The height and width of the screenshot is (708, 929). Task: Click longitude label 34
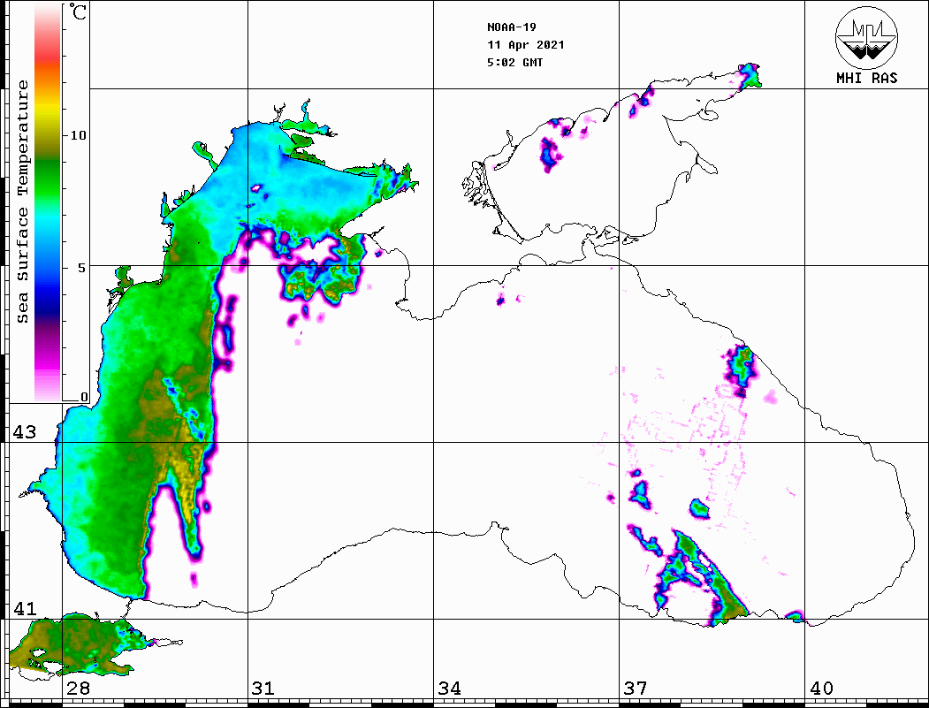[x=450, y=689]
